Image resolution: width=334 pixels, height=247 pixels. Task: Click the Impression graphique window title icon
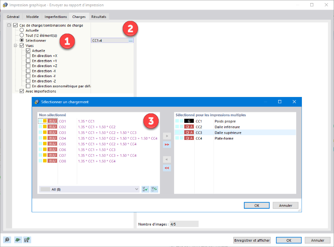pyautogui.click(x=5, y=5)
